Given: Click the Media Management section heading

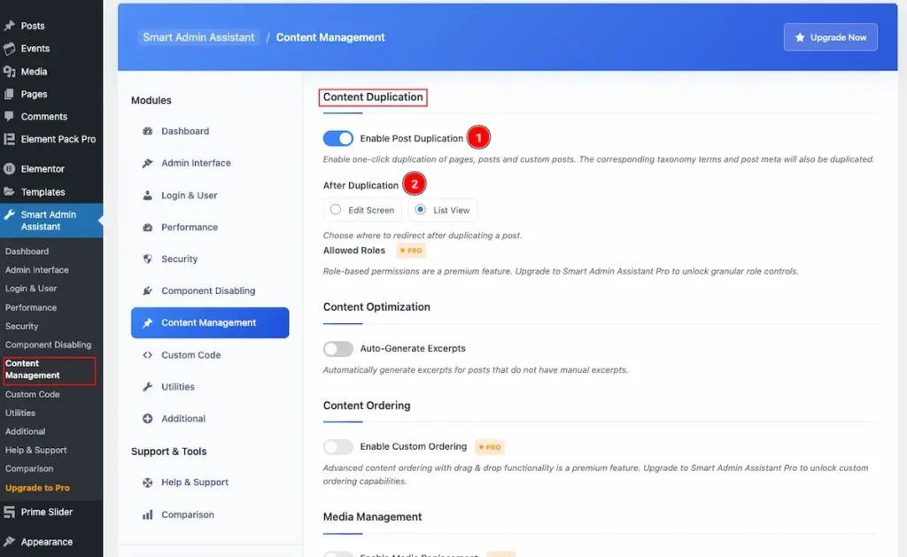Looking at the screenshot, I should [x=373, y=516].
